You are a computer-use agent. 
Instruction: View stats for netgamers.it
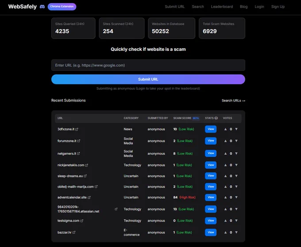(x=211, y=153)
